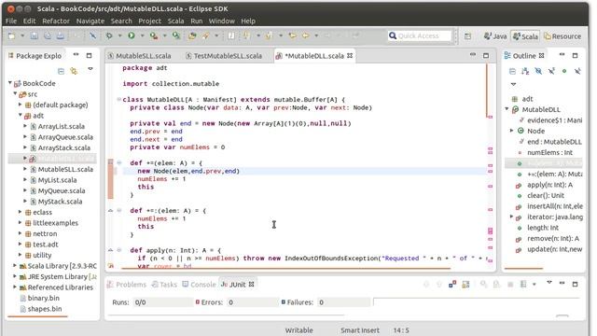Click the Open Type toolbar icon
The width and height of the screenshot is (597, 336).
pos(192,35)
